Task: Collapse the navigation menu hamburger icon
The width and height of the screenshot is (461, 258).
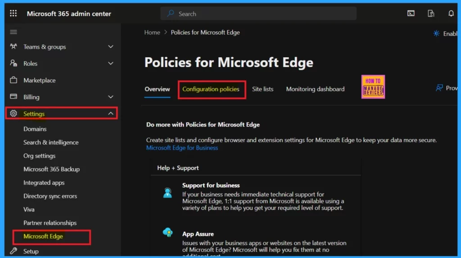Action: tap(14, 32)
